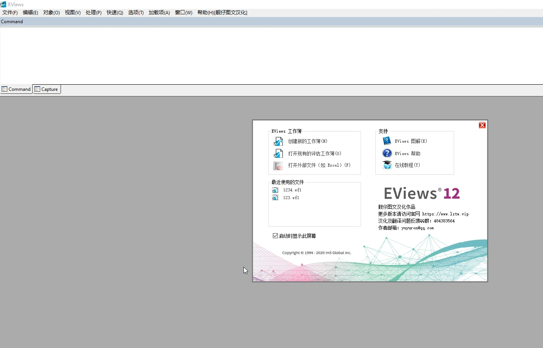Image resolution: width=543 pixels, height=348 pixels.
Task: Click the author email yuyuron@qq.com
Action: click(x=417, y=228)
